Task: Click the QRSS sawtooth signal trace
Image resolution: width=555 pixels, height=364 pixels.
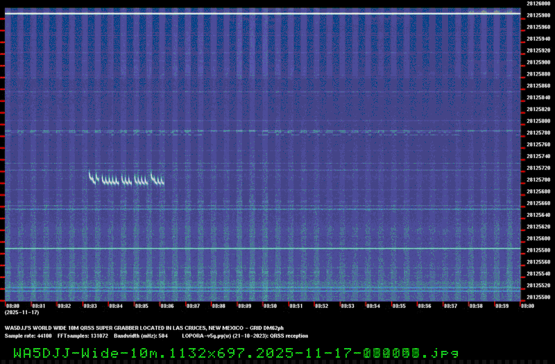Action: 126,180
